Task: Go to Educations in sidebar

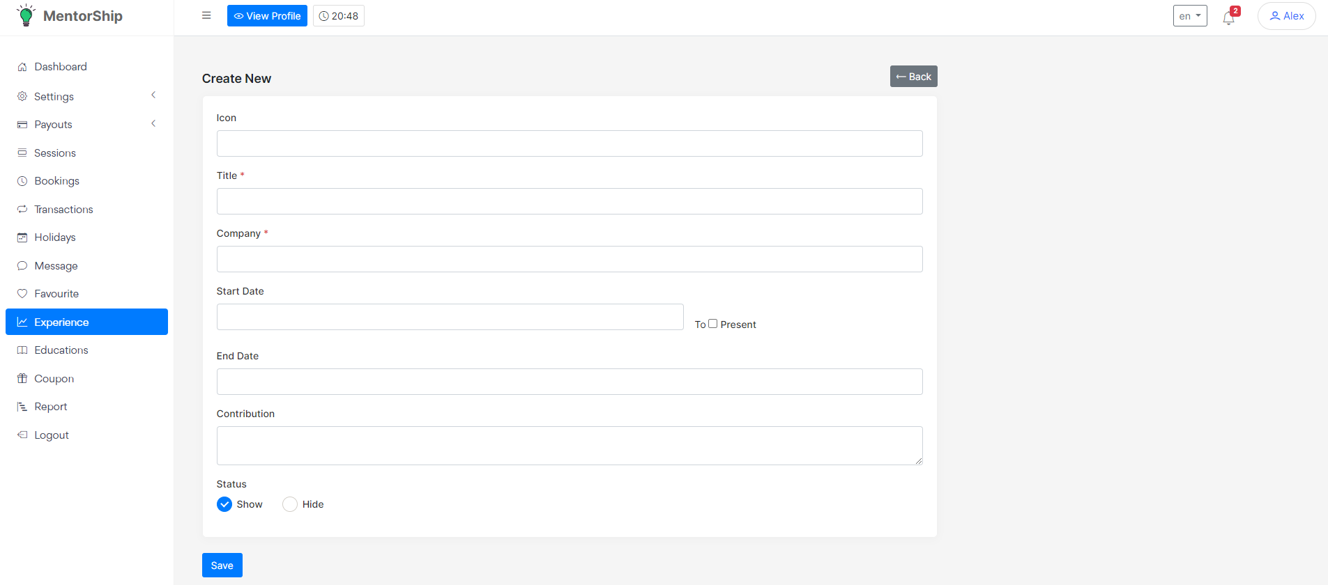Action: pos(61,350)
